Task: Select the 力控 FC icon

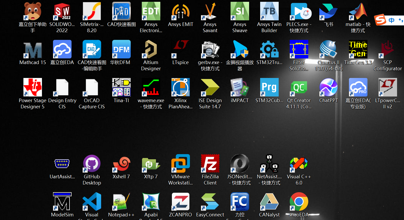Action: [240, 202]
